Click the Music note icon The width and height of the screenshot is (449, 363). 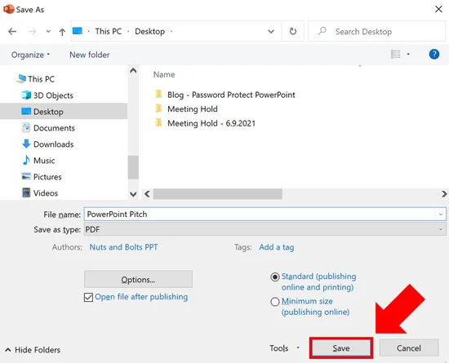coord(26,160)
